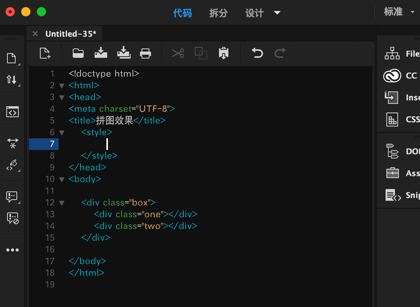The height and width of the screenshot is (307, 420).
Task: Click the Cut scissors icon
Action: point(178,53)
